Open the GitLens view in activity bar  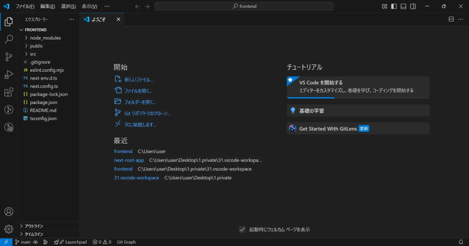point(9,110)
